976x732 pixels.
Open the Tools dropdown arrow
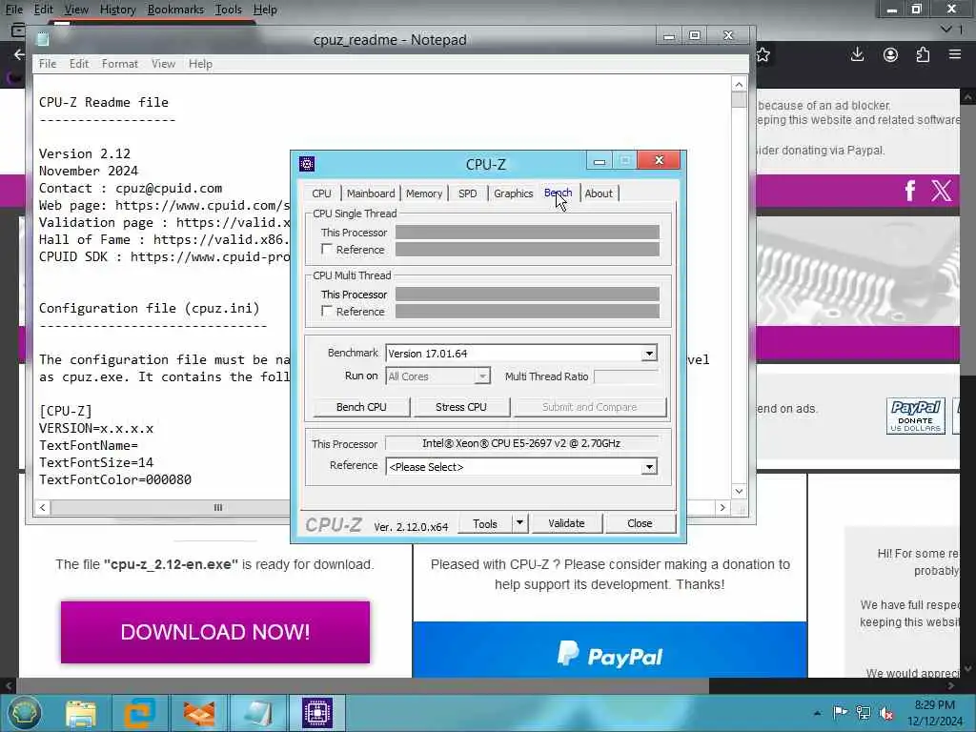[519, 523]
